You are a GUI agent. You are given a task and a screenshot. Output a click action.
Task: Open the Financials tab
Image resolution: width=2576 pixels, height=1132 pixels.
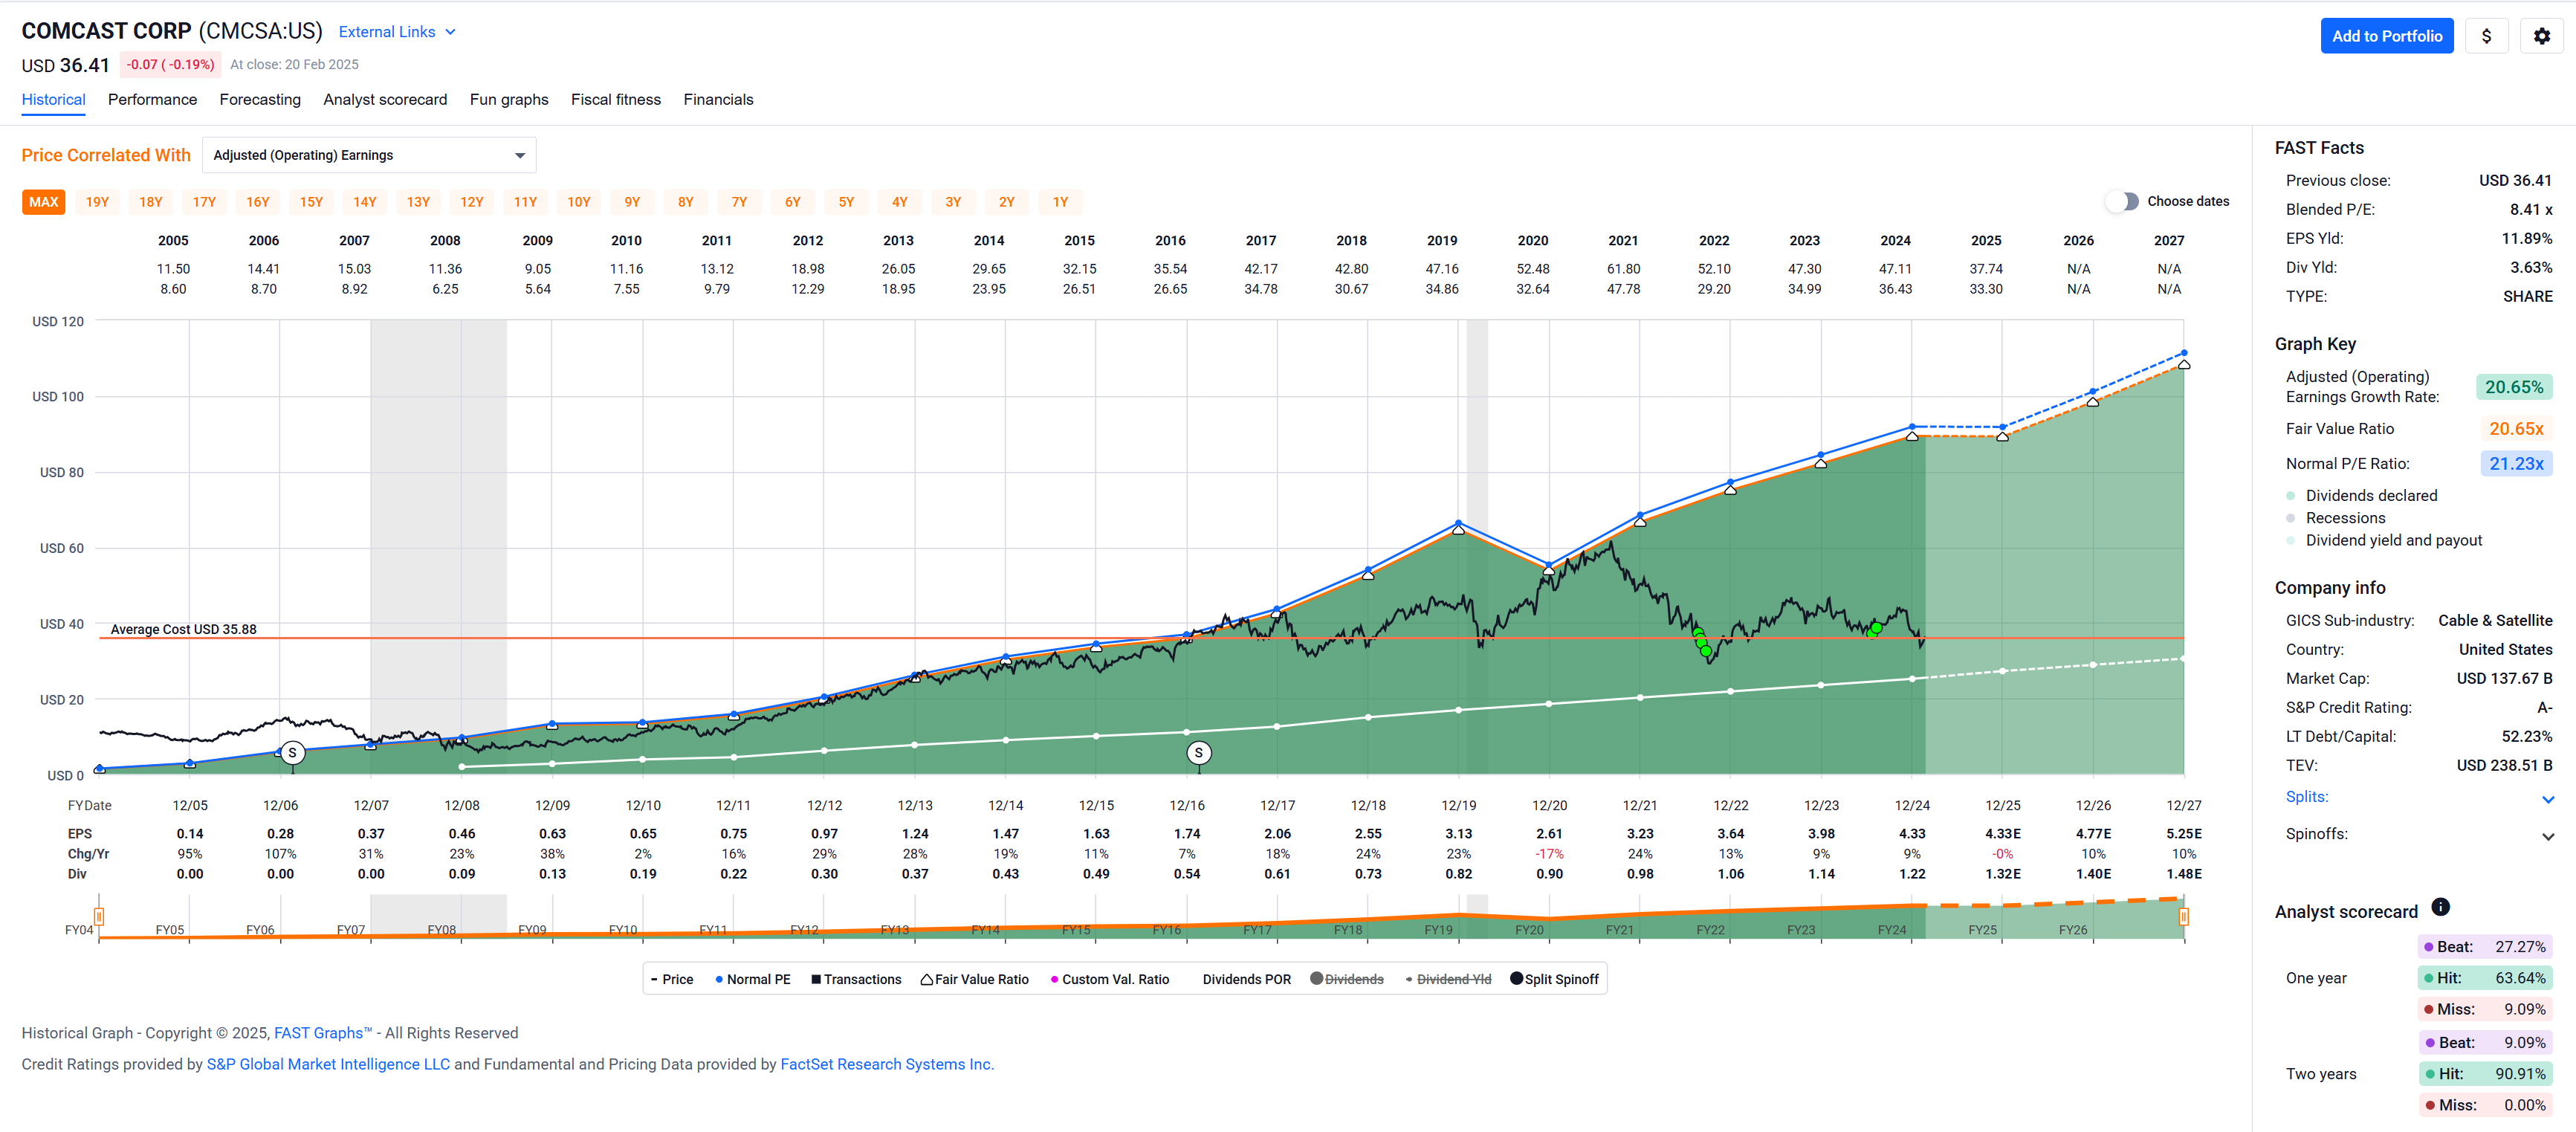(718, 100)
